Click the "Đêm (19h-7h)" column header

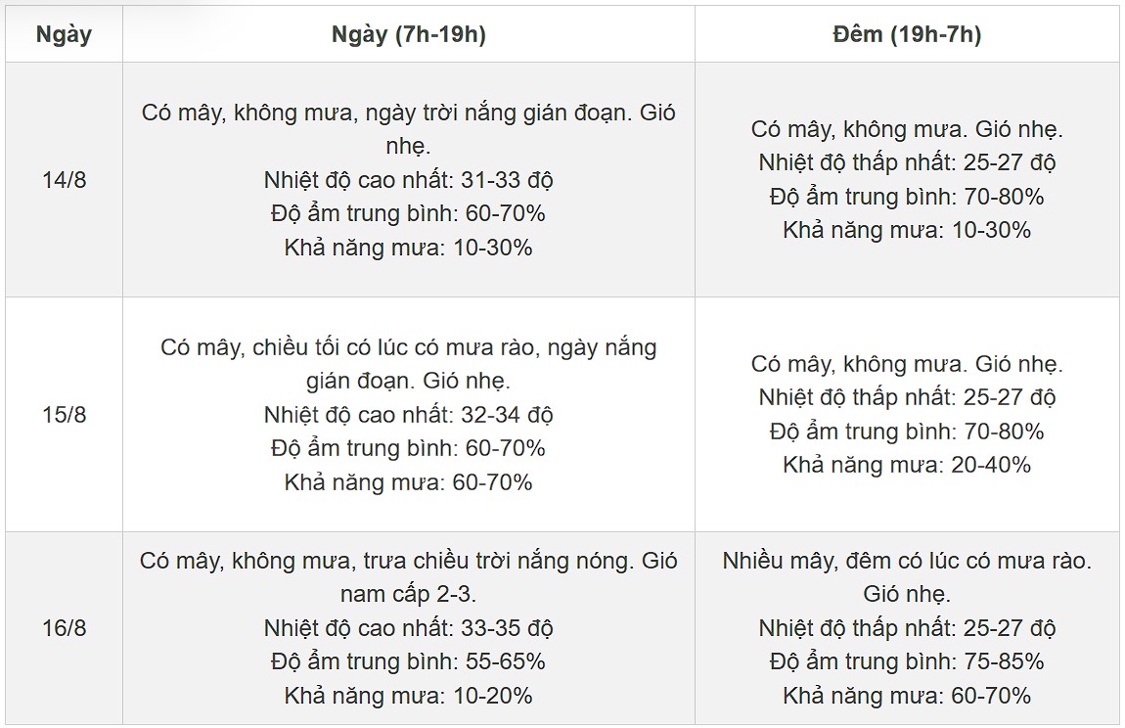coord(907,34)
